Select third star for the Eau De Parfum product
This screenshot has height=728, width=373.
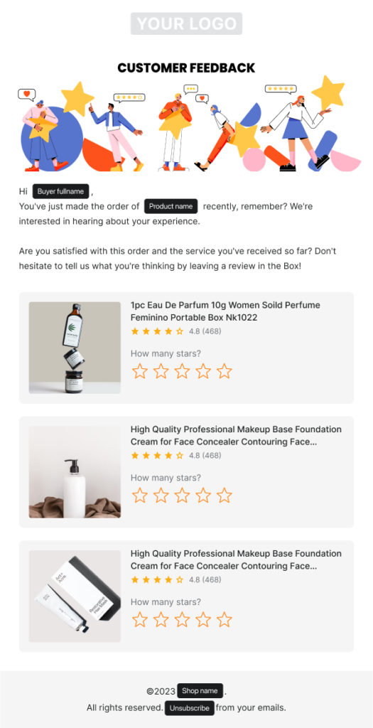point(182,371)
